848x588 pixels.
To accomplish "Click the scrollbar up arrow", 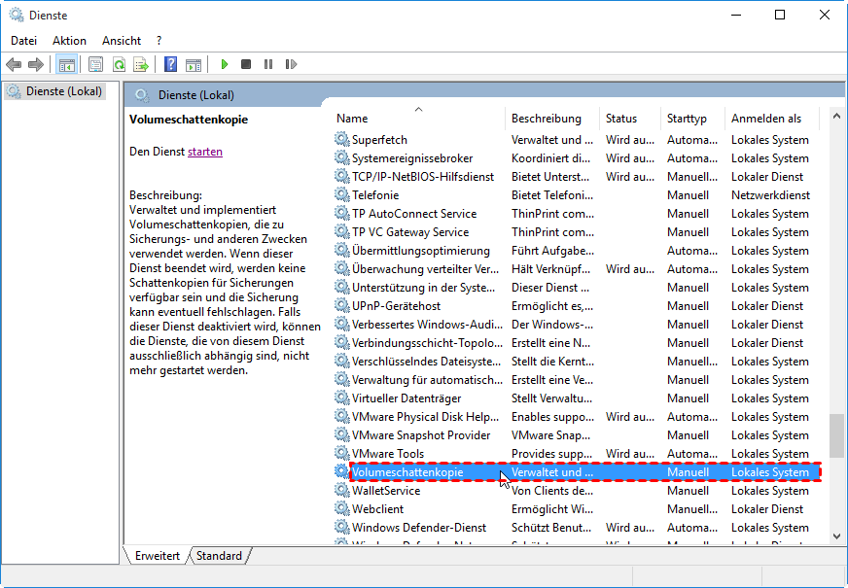I will (x=836, y=117).
